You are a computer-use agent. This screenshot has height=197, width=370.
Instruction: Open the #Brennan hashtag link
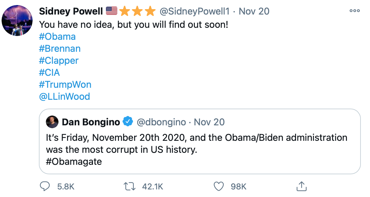(x=59, y=49)
